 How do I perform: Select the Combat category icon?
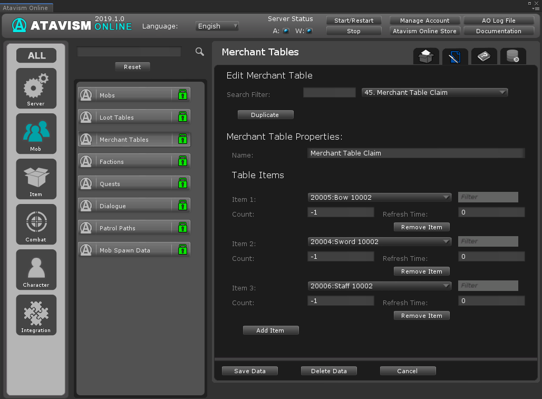point(36,224)
